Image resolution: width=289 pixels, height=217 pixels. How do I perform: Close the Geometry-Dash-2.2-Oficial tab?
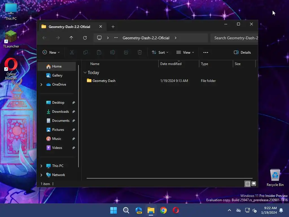pyautogui.click(x=101, y=27)
